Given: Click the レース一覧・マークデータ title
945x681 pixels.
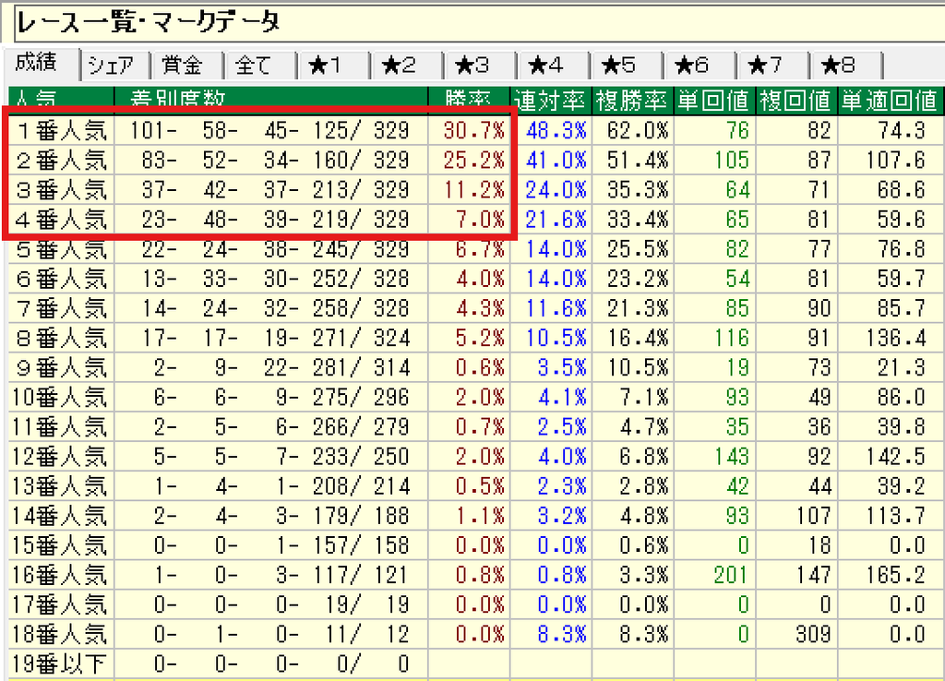Looking at the screenshot, I should tap(147, 23).
